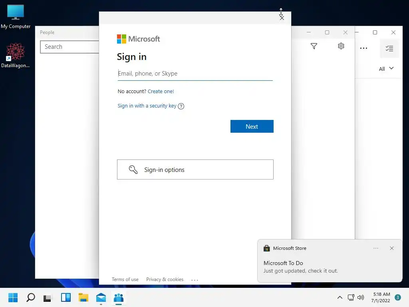Open the notification count badge

pos(397,297)
